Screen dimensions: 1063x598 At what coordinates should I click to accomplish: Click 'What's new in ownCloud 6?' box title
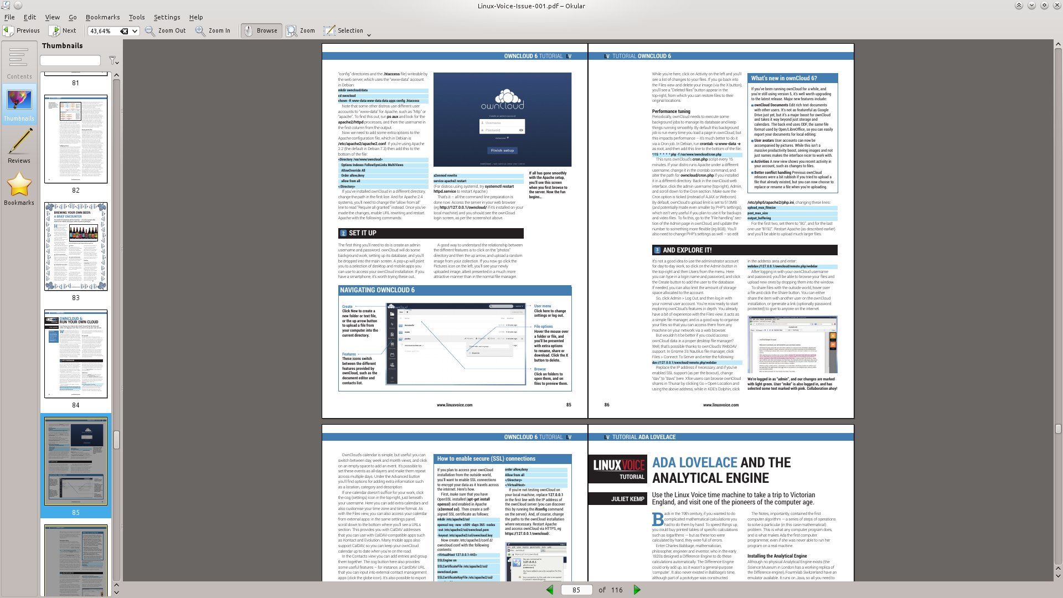tap(784, 78)
